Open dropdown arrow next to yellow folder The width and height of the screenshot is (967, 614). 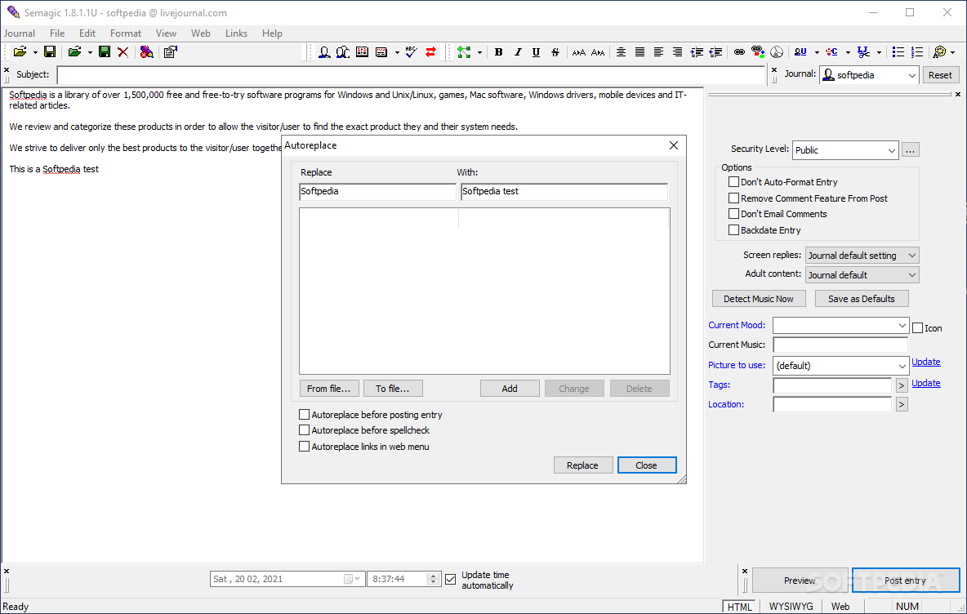pos(35,52)
